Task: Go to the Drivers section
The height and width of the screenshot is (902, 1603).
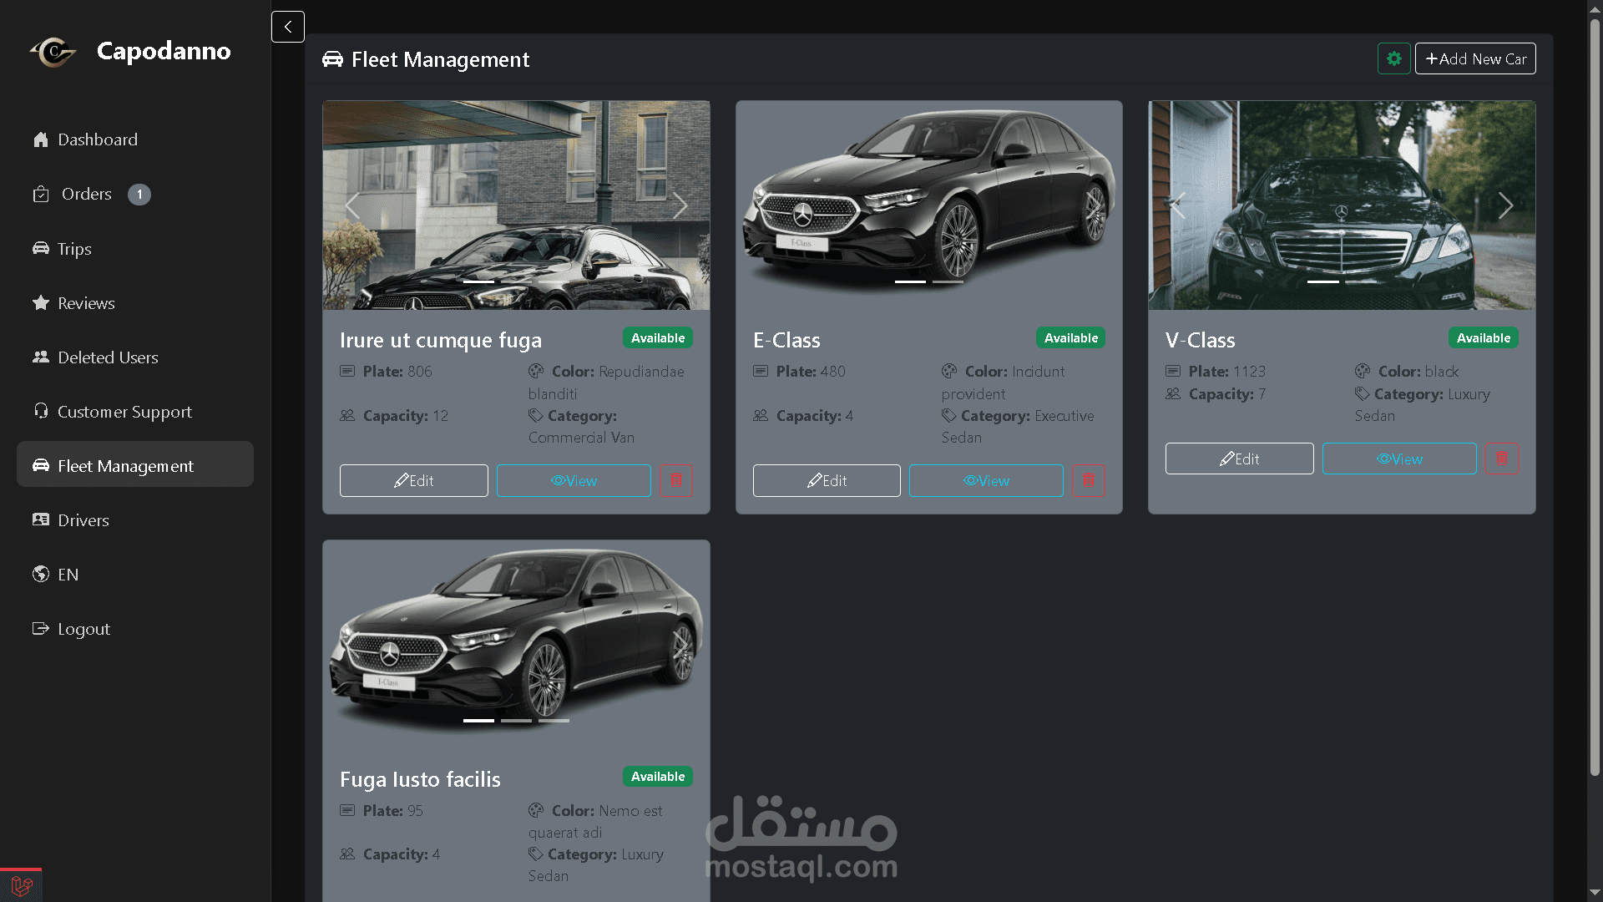Action: 83,520
